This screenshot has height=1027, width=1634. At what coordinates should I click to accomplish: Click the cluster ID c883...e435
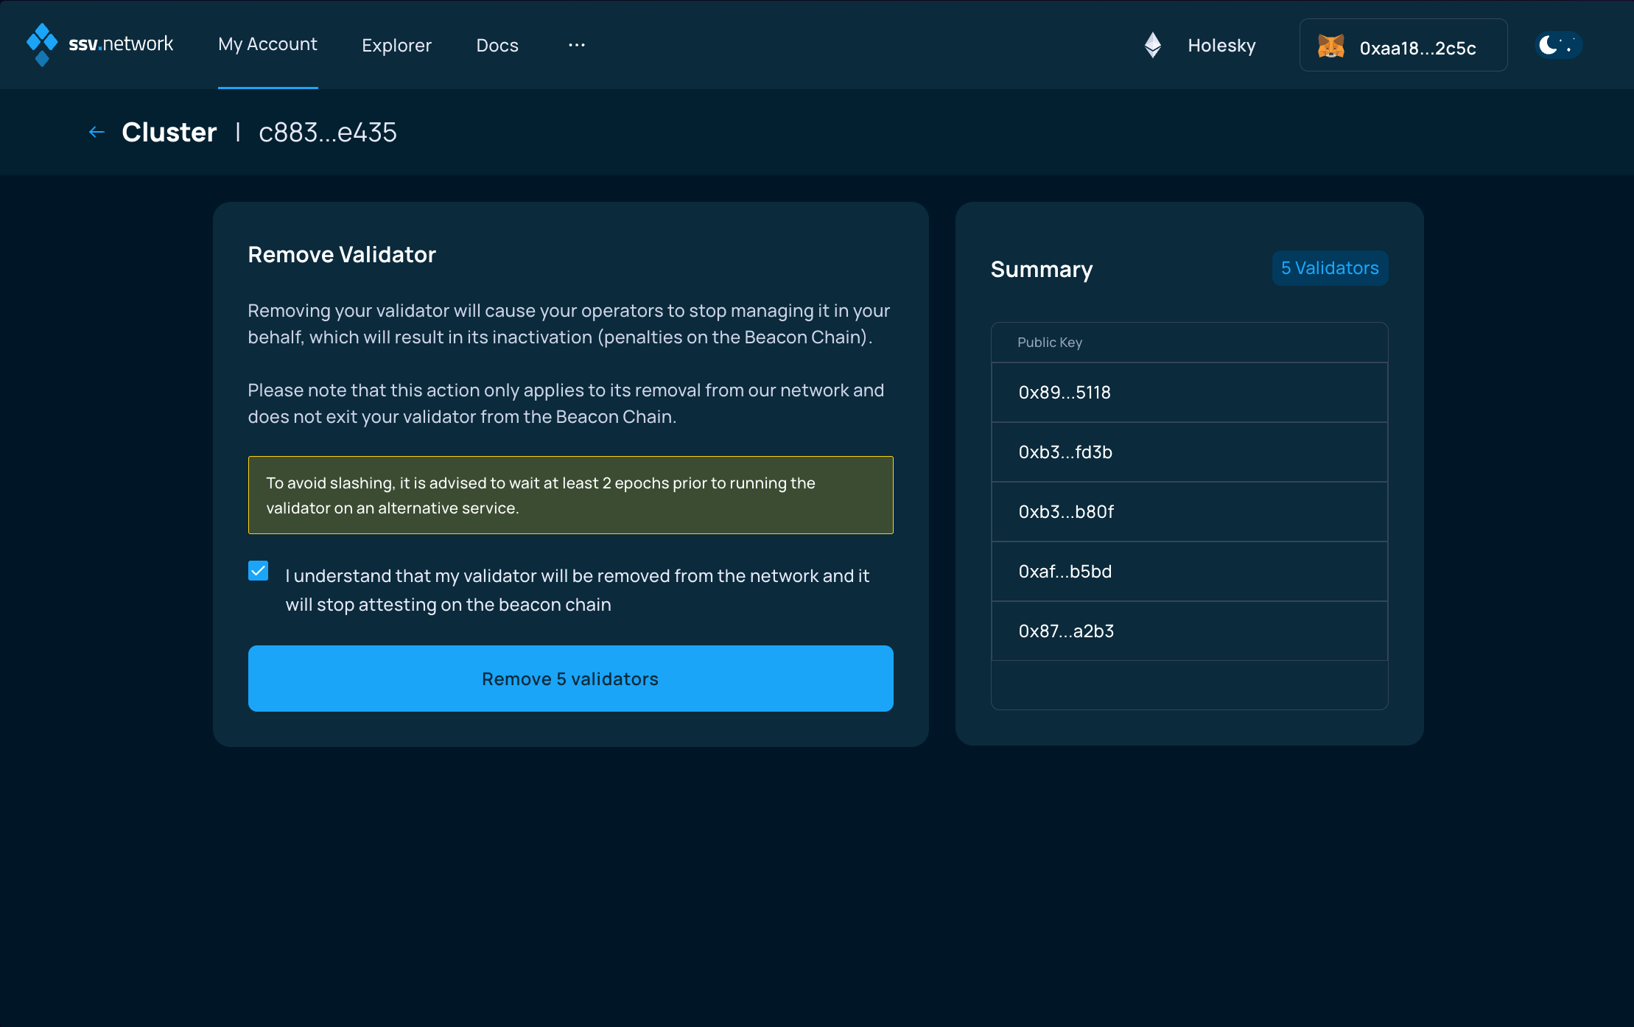tap(328, 133)
